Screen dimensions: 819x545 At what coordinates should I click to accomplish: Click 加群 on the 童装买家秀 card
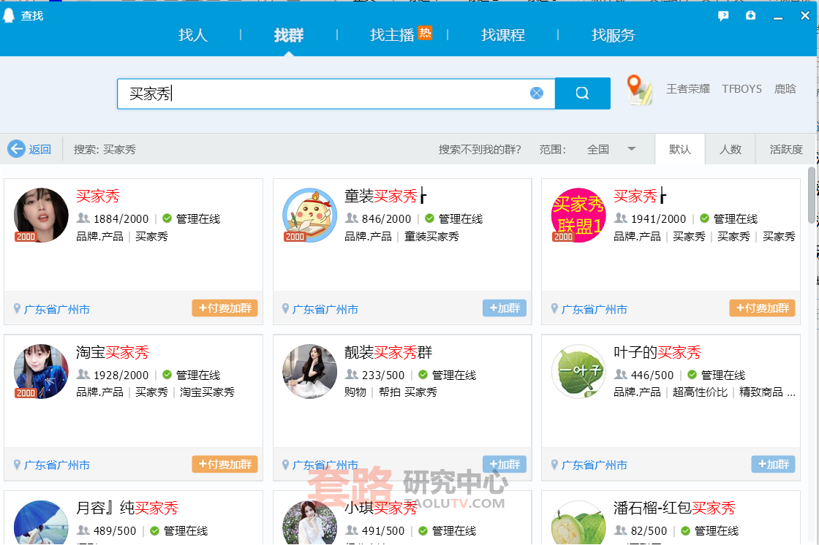(x=505, y=308)
